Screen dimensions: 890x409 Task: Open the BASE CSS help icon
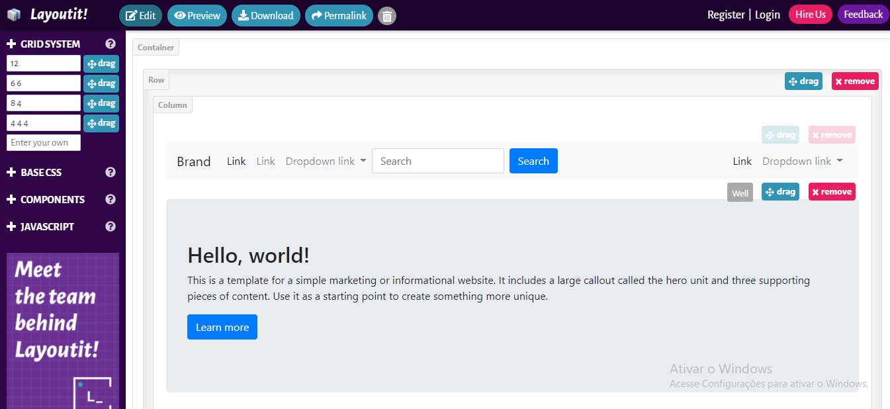pyautogui.click(x=110, y=172)
